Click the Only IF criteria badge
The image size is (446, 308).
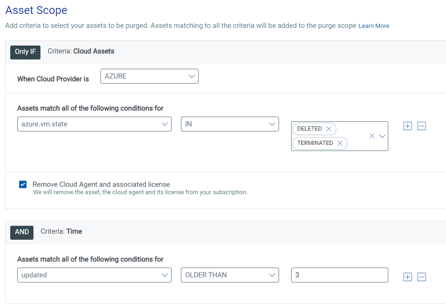point(25,52)
